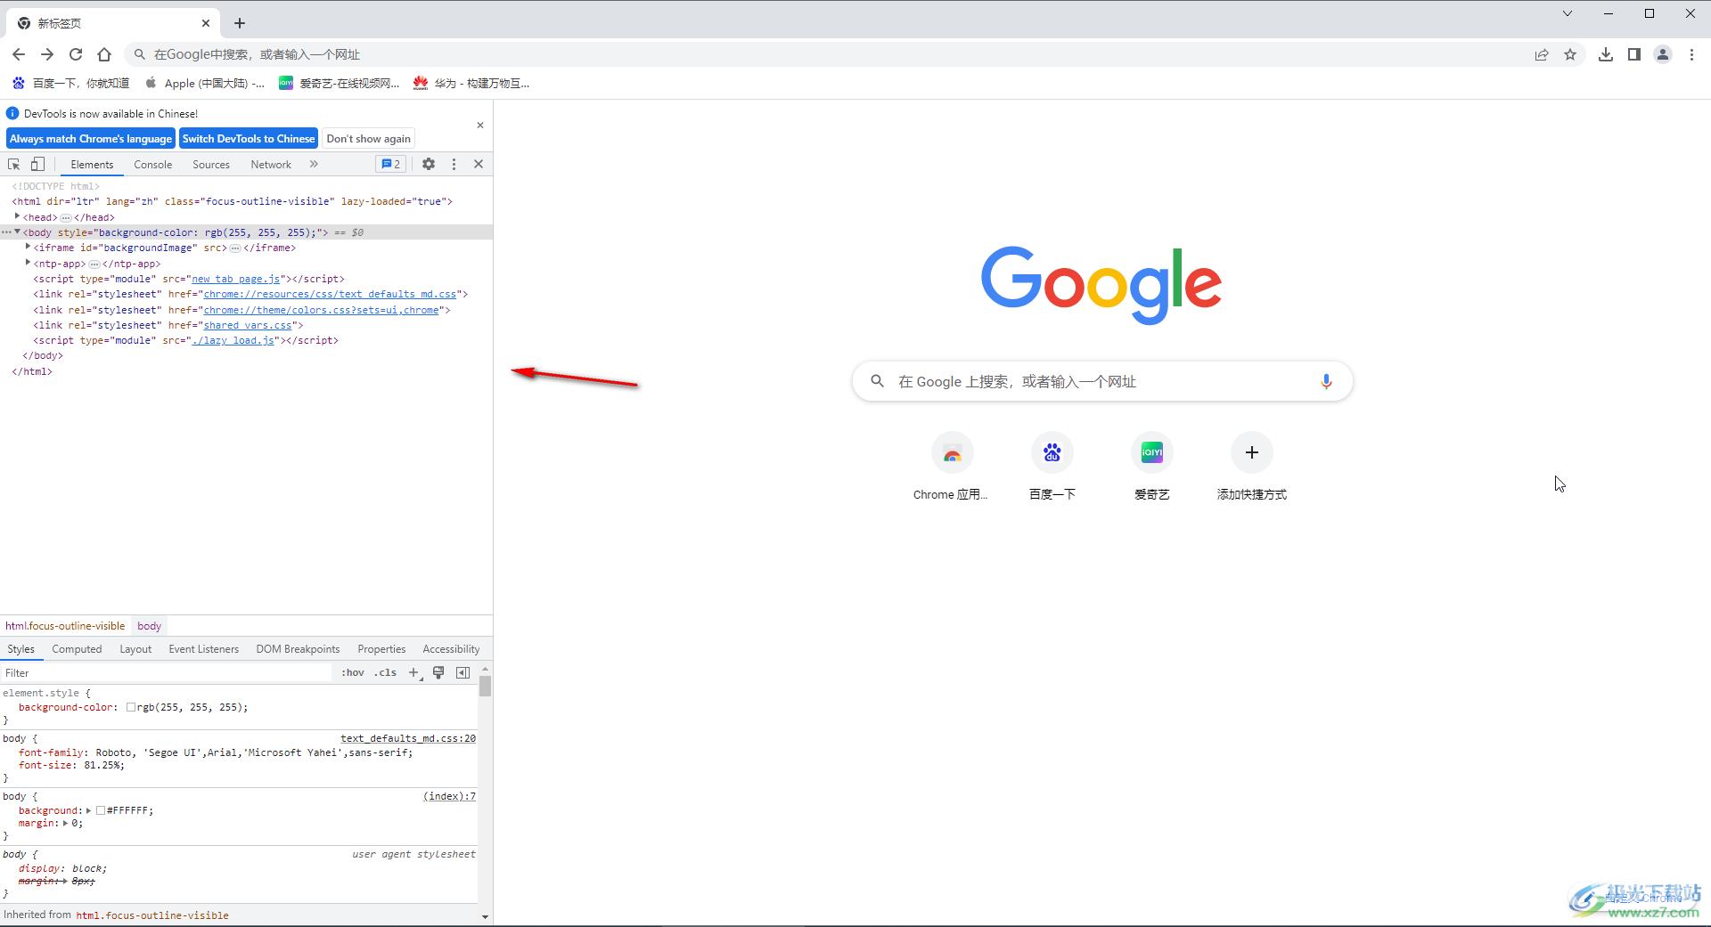The image size is (1711, 927).
Task: Switch to the Network tab
Action: pyautogui.click(x=271, y=165)
